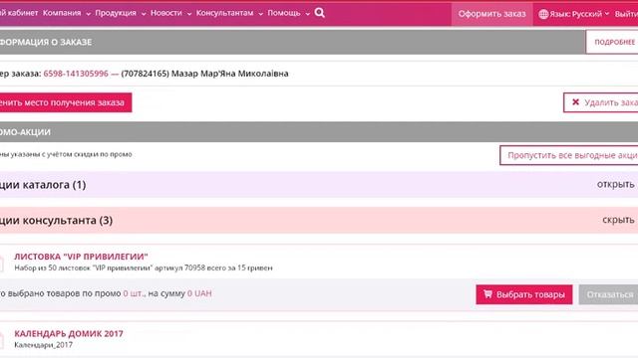Go to the кабинет menu item

19,13
